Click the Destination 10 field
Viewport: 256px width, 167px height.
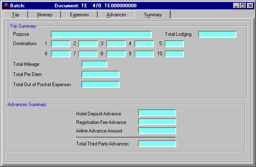(174, 54)
